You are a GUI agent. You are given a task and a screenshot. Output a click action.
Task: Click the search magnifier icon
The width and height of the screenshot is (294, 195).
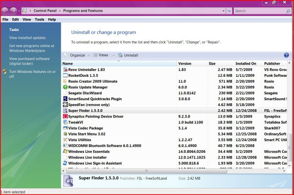(288, 11)
